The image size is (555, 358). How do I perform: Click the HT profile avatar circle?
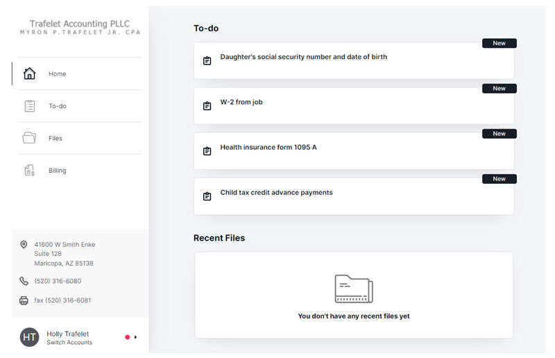[x=29, y=337]
